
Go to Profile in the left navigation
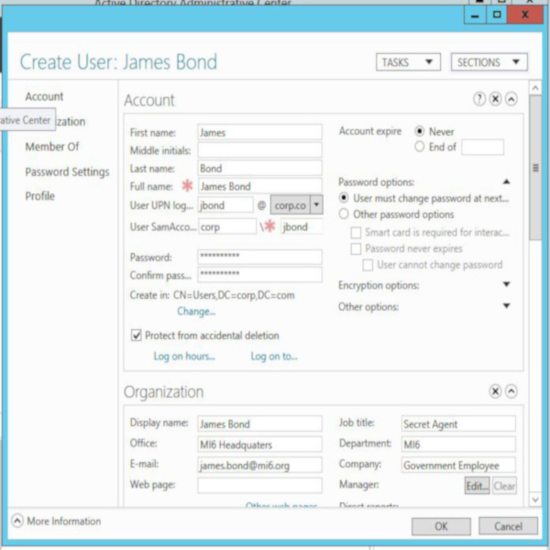tap(40, 196)
